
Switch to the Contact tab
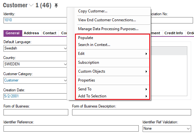50,33
